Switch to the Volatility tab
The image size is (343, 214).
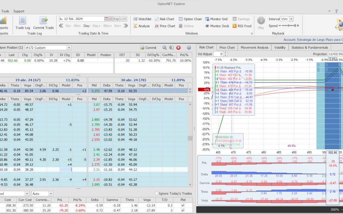[x=279, y=48]
